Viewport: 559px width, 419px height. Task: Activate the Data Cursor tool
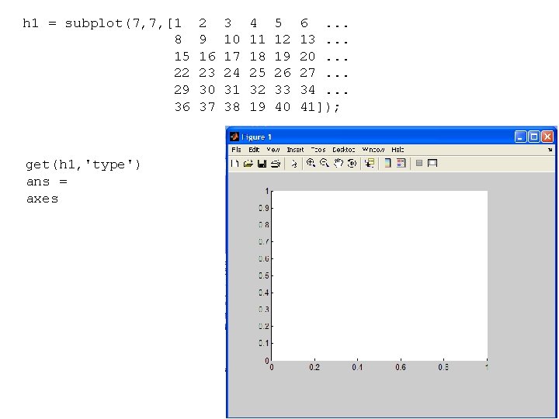(370, 163)
